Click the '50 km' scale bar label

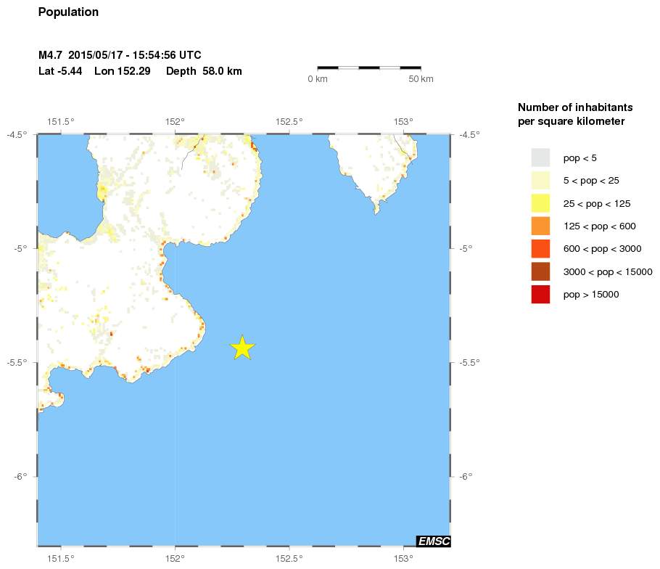click(x=421, y=78)
